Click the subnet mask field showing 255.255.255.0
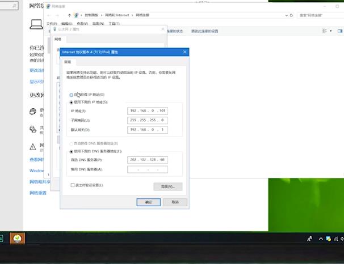 [148, 120]
